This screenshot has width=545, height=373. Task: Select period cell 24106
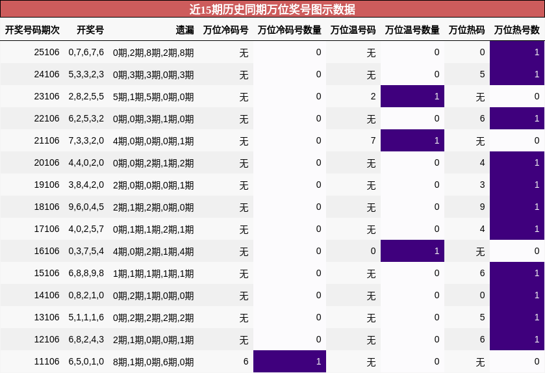pyautogui.click(x=47, y=74)
